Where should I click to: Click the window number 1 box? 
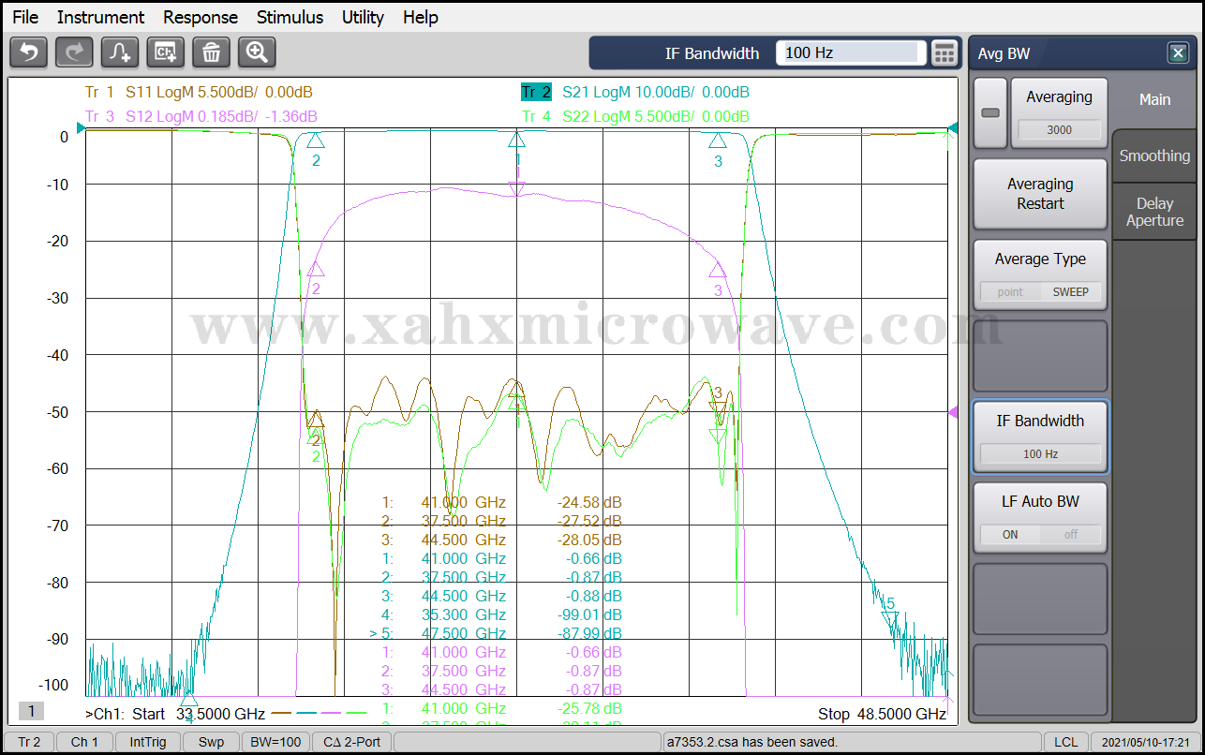coord(31,711)
